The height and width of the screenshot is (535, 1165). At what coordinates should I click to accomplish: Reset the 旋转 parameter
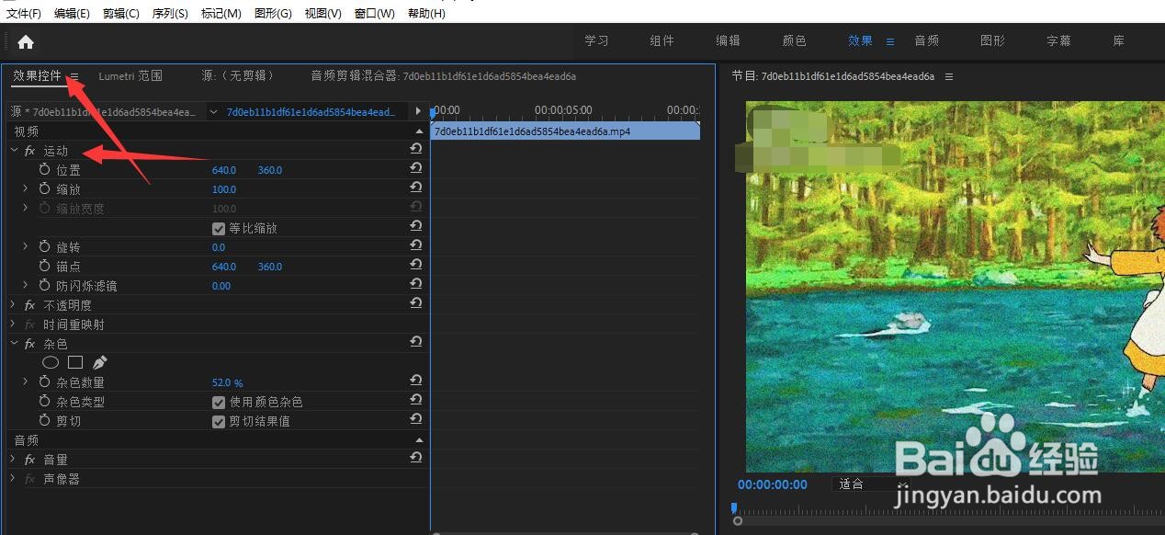pyautogui.click(x=416, y=245)
